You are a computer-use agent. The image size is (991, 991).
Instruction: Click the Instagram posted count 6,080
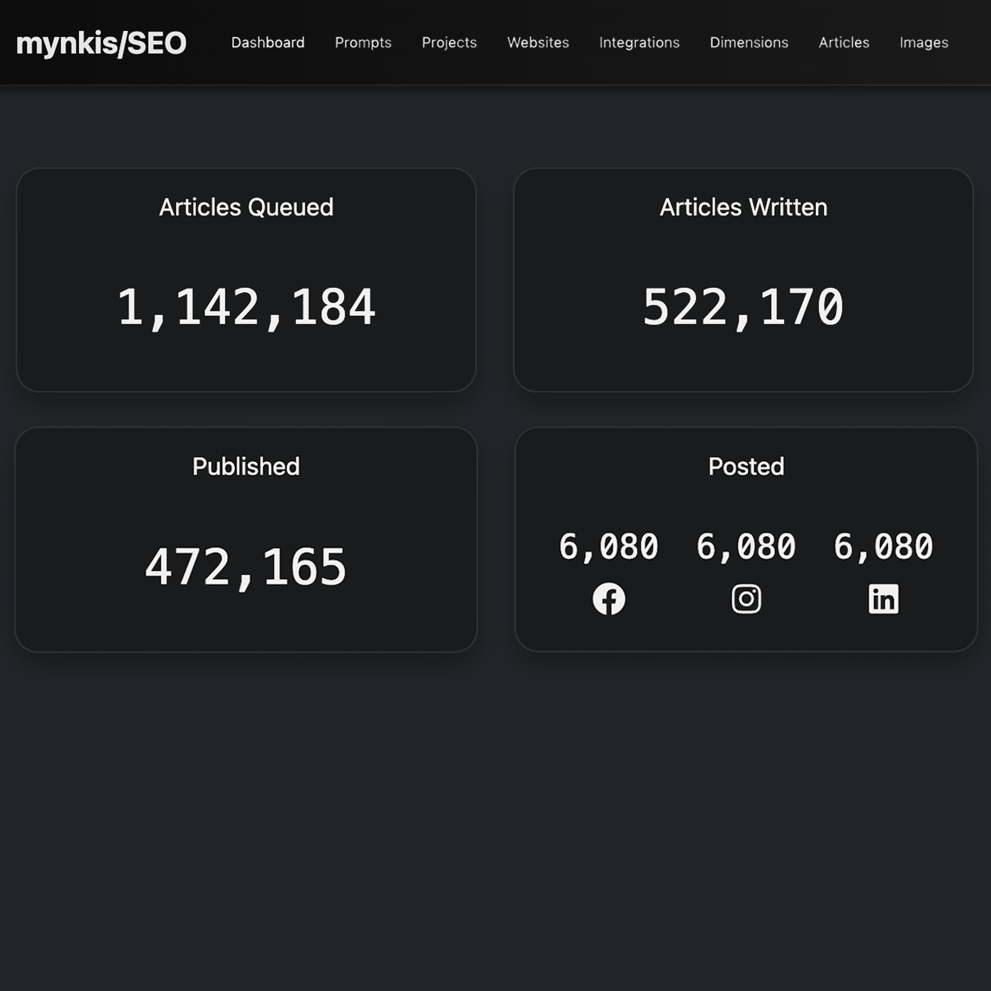coord(746,546)
